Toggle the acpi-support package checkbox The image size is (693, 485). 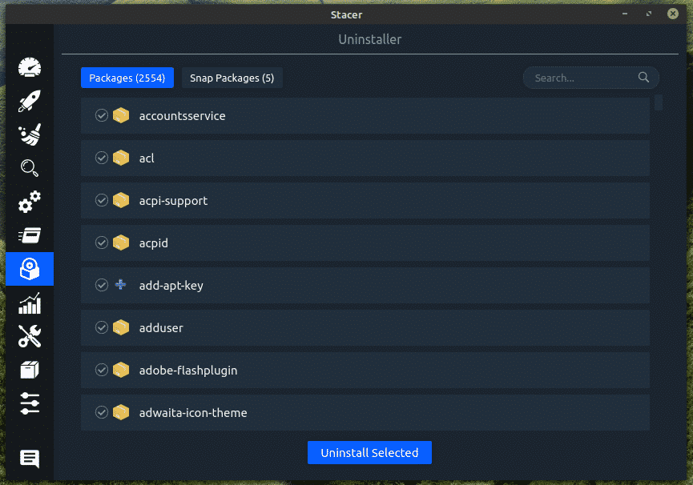pos(102,201)
